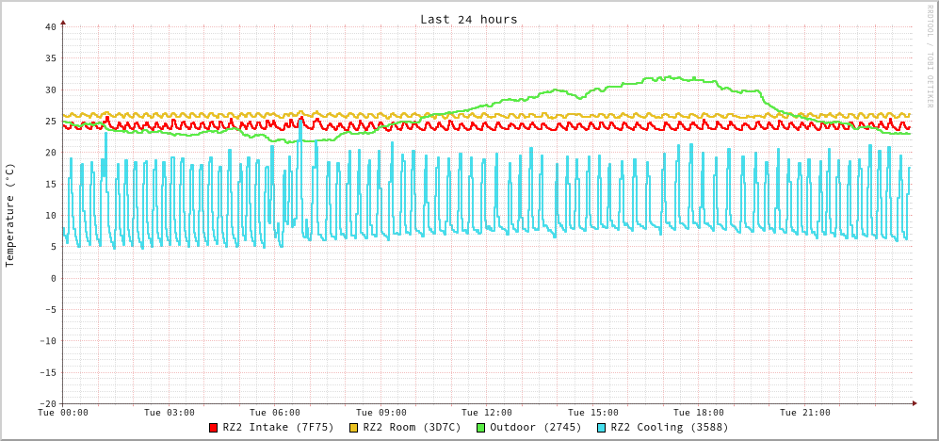Click the 'Tue 12:00' time axis label
This screenshot has height=441, width=939.
coord(487,413)
